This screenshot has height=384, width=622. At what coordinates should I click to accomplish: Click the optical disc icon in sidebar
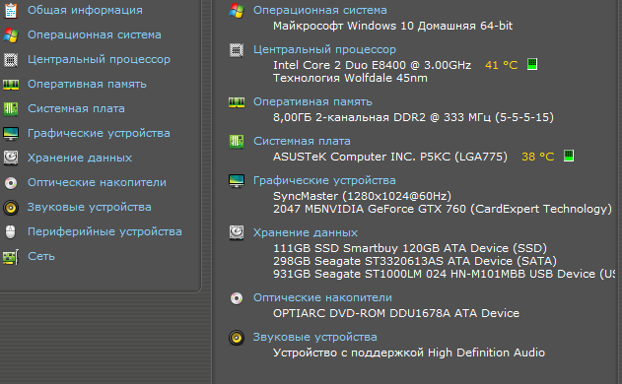[x=11, y=183]
